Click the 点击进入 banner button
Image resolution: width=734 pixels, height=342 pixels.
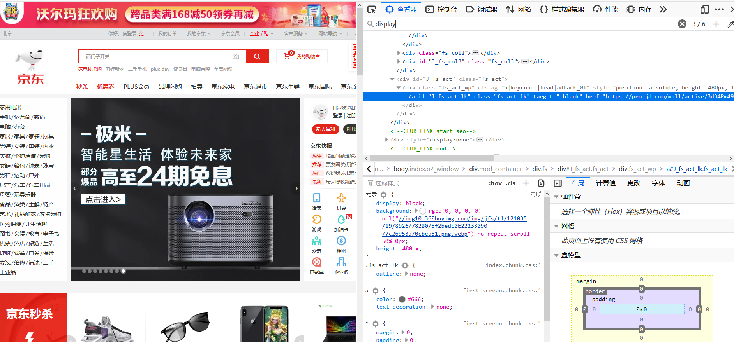(103, 199)
